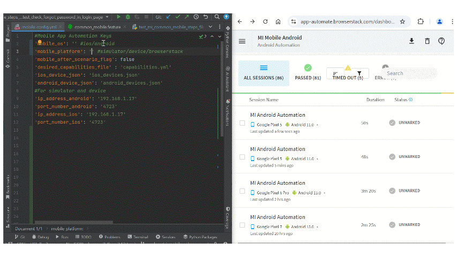Open the BrowserStack hamburger menu
Viewport: 457px width, 257px height.
point(242,41)
